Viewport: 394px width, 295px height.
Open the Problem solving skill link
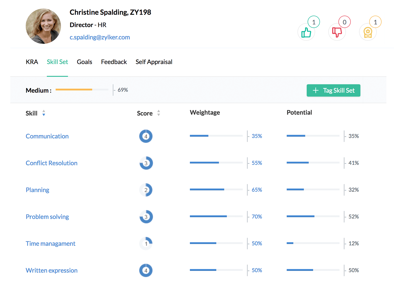click(47, 216)
